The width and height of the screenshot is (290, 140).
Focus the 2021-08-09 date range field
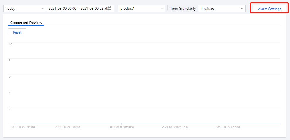pos(78,8)
